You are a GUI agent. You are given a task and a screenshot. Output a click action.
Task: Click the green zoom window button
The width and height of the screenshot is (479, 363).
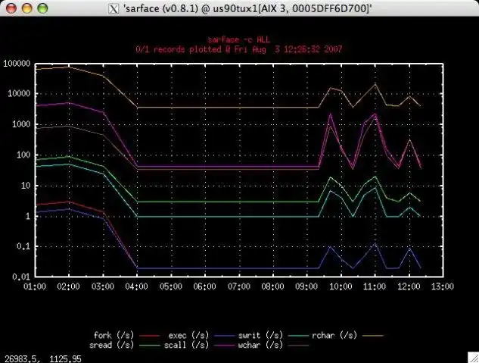point(42,8)
